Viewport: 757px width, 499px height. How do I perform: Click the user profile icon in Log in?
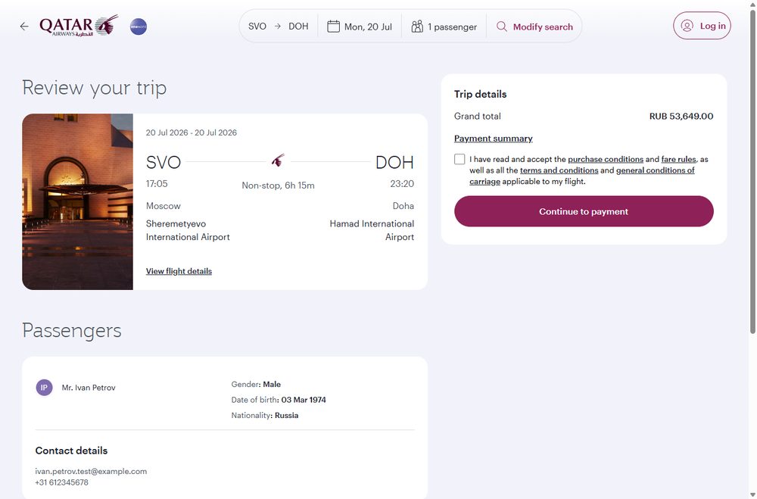pyautogui.click(x=687, y=26)
